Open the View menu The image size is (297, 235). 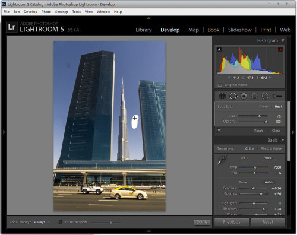(x=89, y=12)
